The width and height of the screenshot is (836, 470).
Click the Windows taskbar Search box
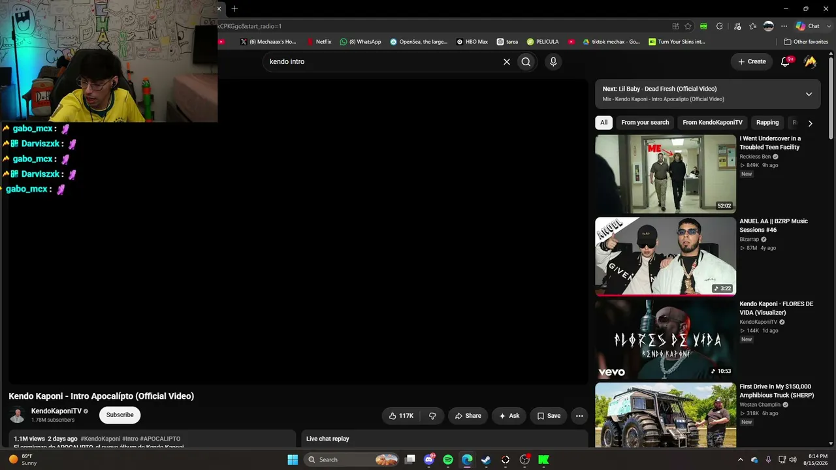[x=351, y=460]
